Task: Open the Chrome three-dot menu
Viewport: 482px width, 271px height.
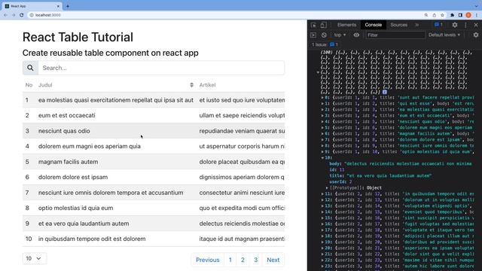Action: pyautogui.click(x=477, y=15)
